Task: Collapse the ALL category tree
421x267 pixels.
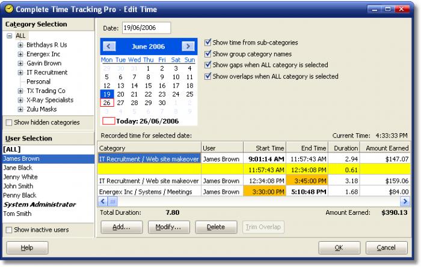Action: [10, 35]
